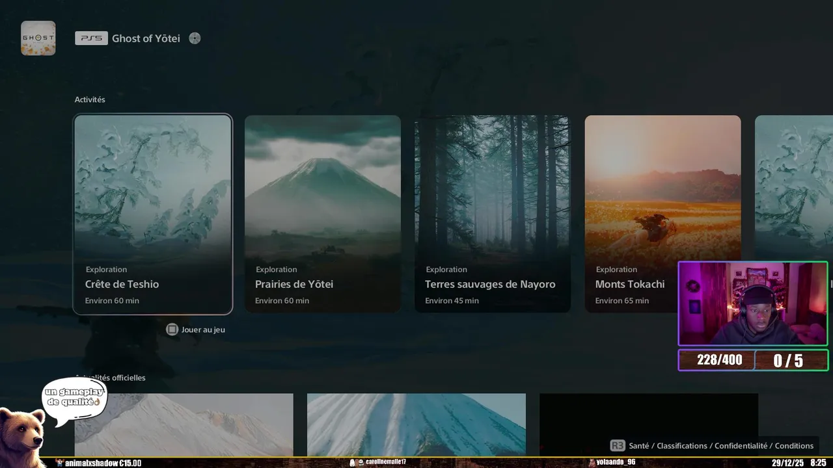Open the first official activity snowy mountain thumbnail
This screenshot has height=468, width=833.
184,424
